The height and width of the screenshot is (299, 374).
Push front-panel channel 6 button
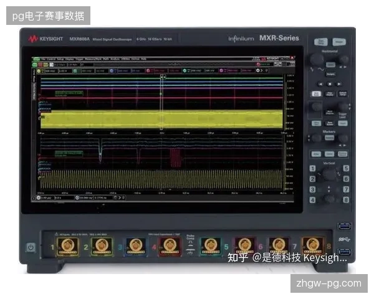coord(346,179)
